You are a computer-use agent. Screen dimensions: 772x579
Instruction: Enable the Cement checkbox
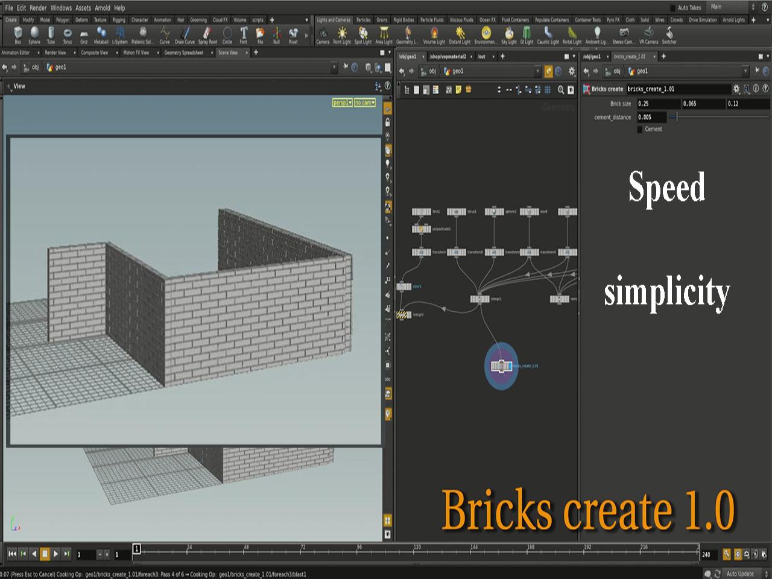pyautogui.click(x=639, y=129)
